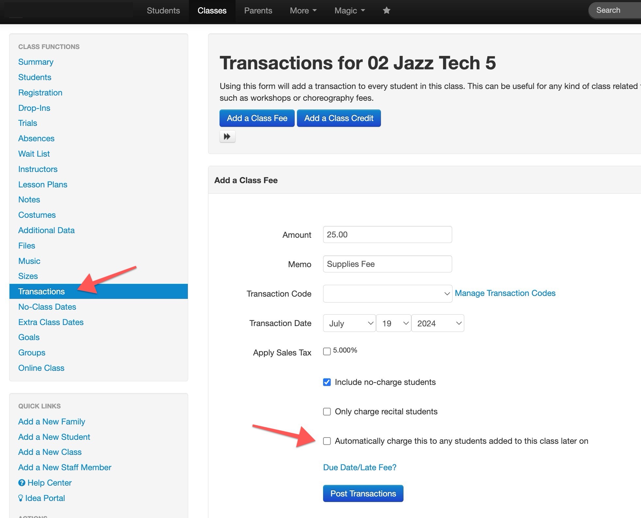Check Only charge recital students
This screenshot has height=518, width=641.
pos(327,411)
